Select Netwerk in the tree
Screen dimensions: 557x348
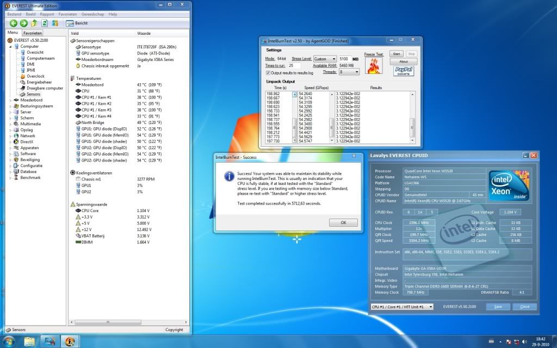[28, 136]
